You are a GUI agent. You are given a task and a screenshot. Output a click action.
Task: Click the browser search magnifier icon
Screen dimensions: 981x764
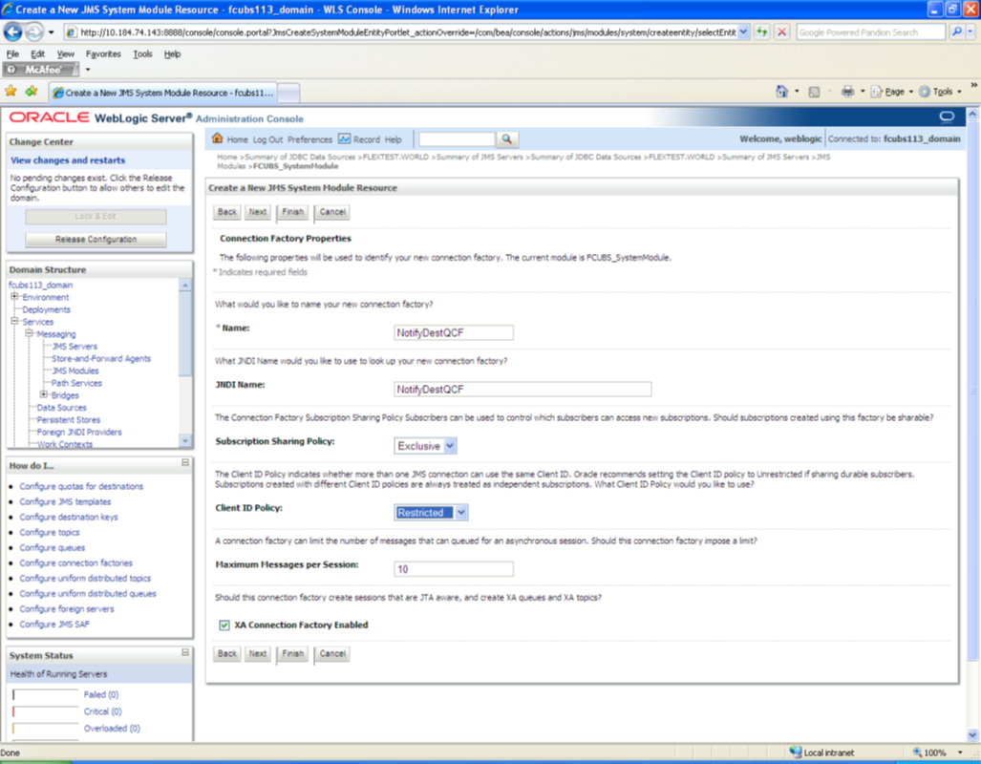point(956,32)
